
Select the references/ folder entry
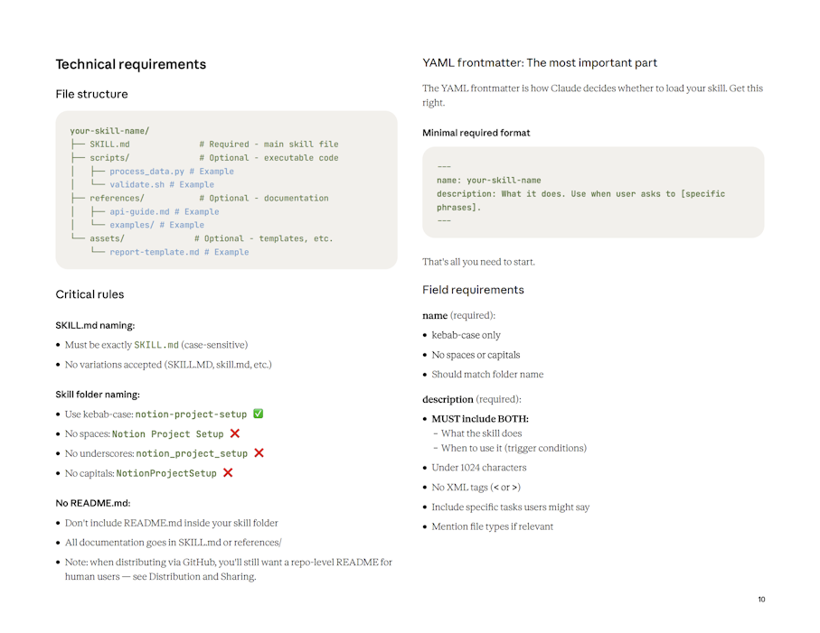coord(117,198)
